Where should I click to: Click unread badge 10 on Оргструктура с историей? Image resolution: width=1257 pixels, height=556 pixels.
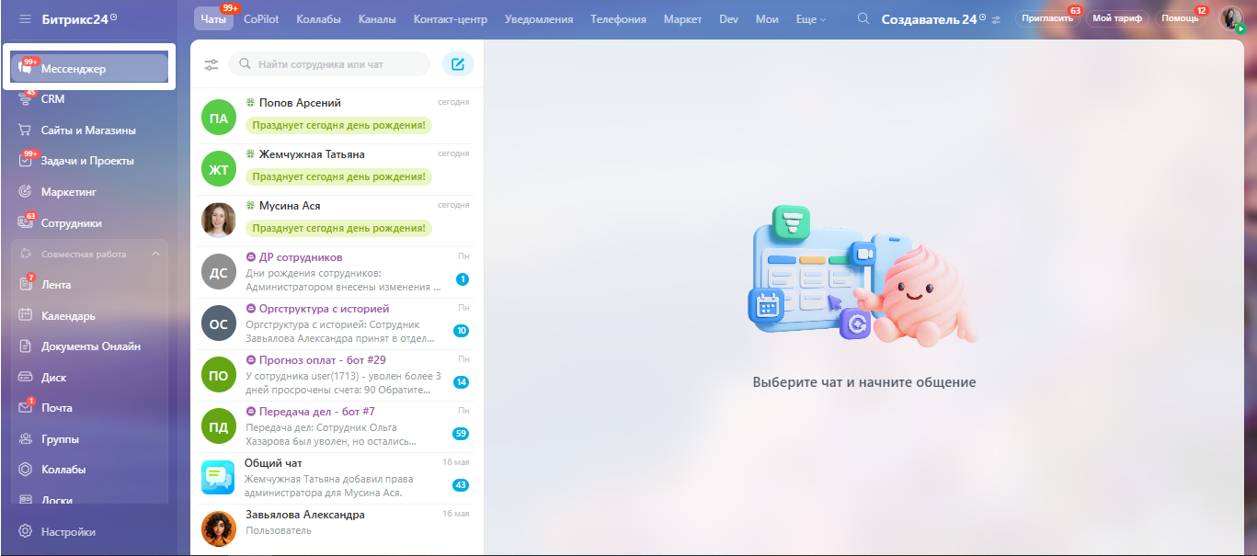(x=461, y=331)
